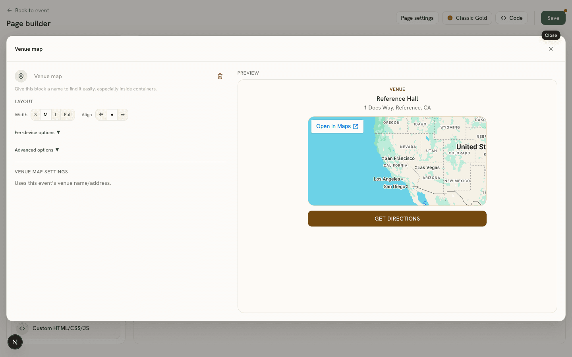Image resolution: width=572 pixels, height=357 pixels.
Task: Expand Advanced options
Action: point(37,150)
